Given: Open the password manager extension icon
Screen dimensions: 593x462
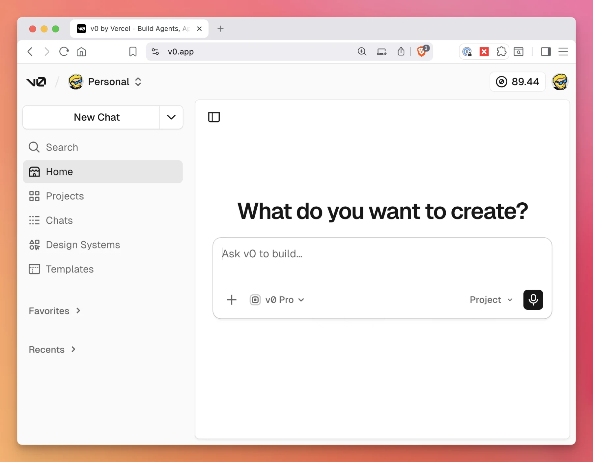Looking at the screenshot, I should coord(467,52).
